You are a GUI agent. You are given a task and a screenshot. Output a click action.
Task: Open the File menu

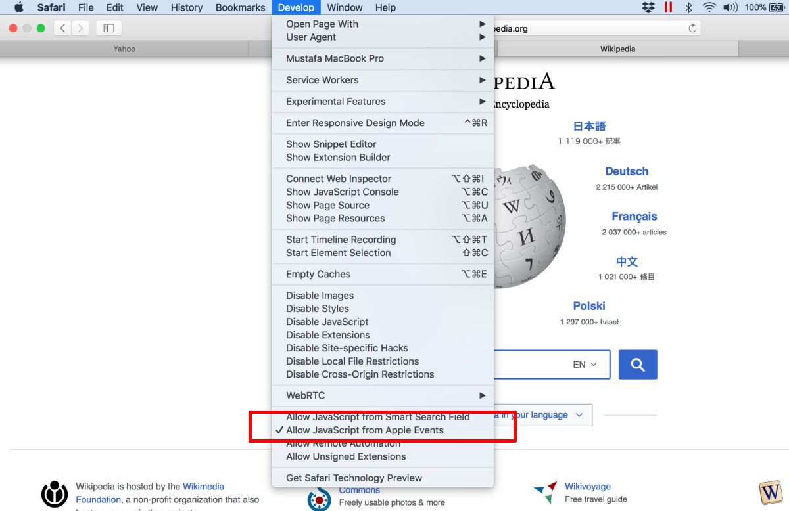click(x=85, y=7)
